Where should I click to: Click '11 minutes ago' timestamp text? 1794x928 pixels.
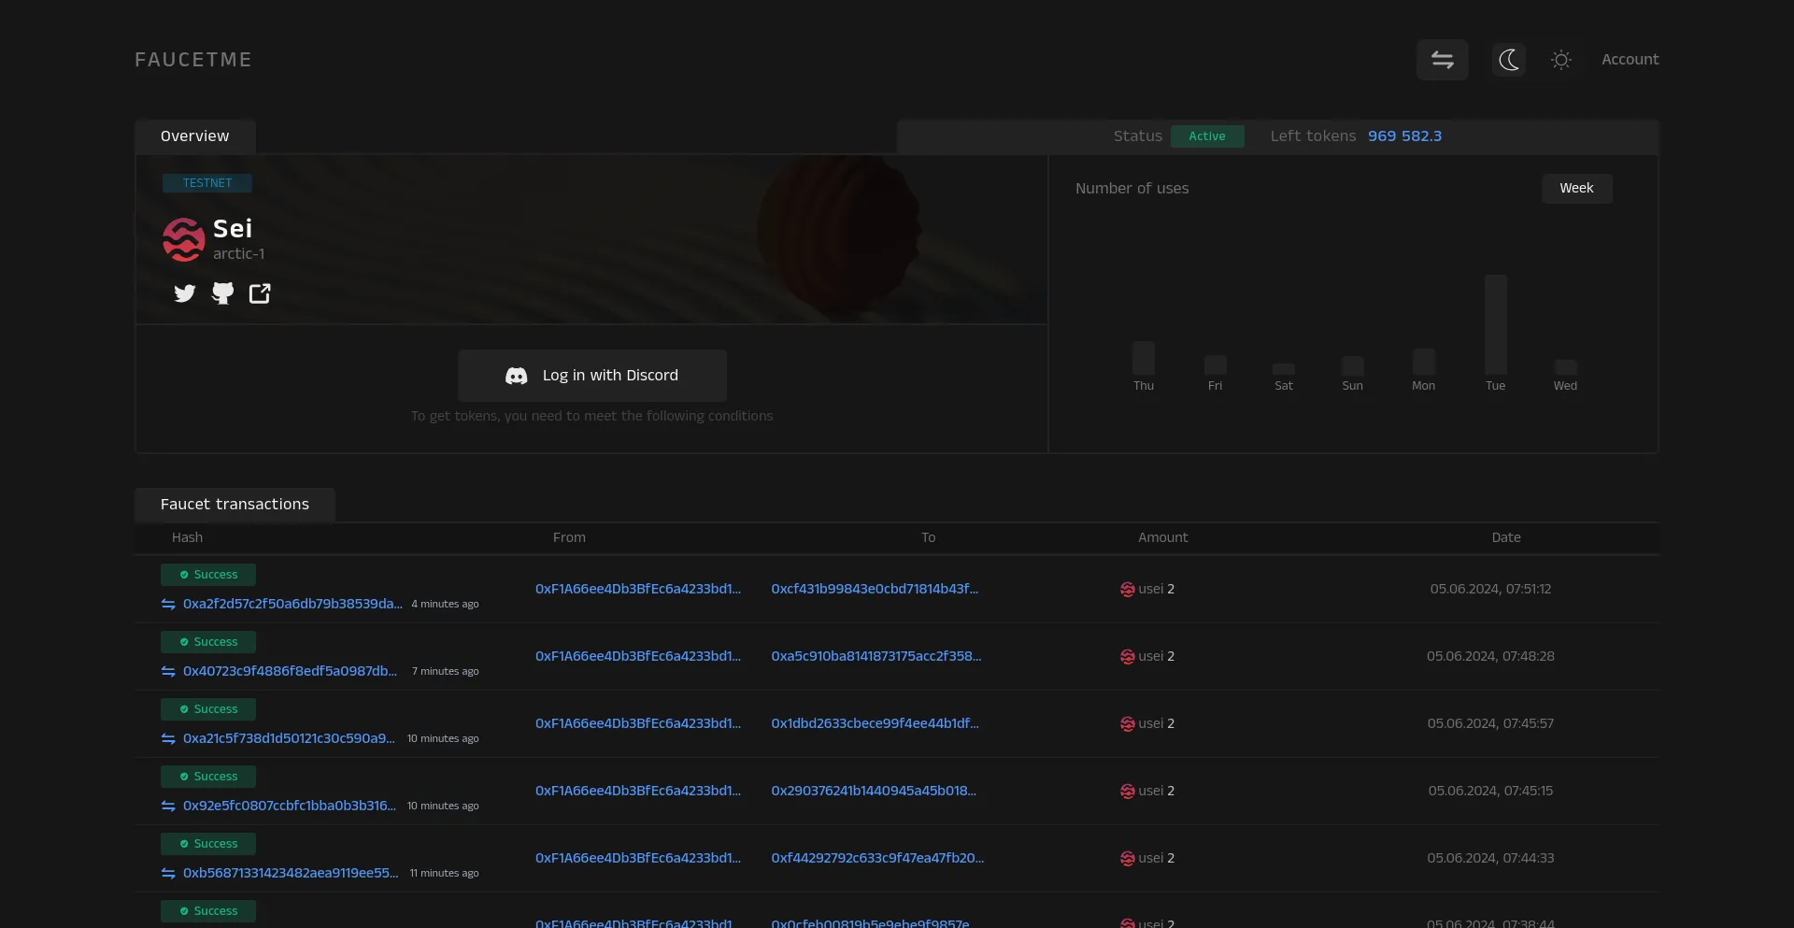444,873
